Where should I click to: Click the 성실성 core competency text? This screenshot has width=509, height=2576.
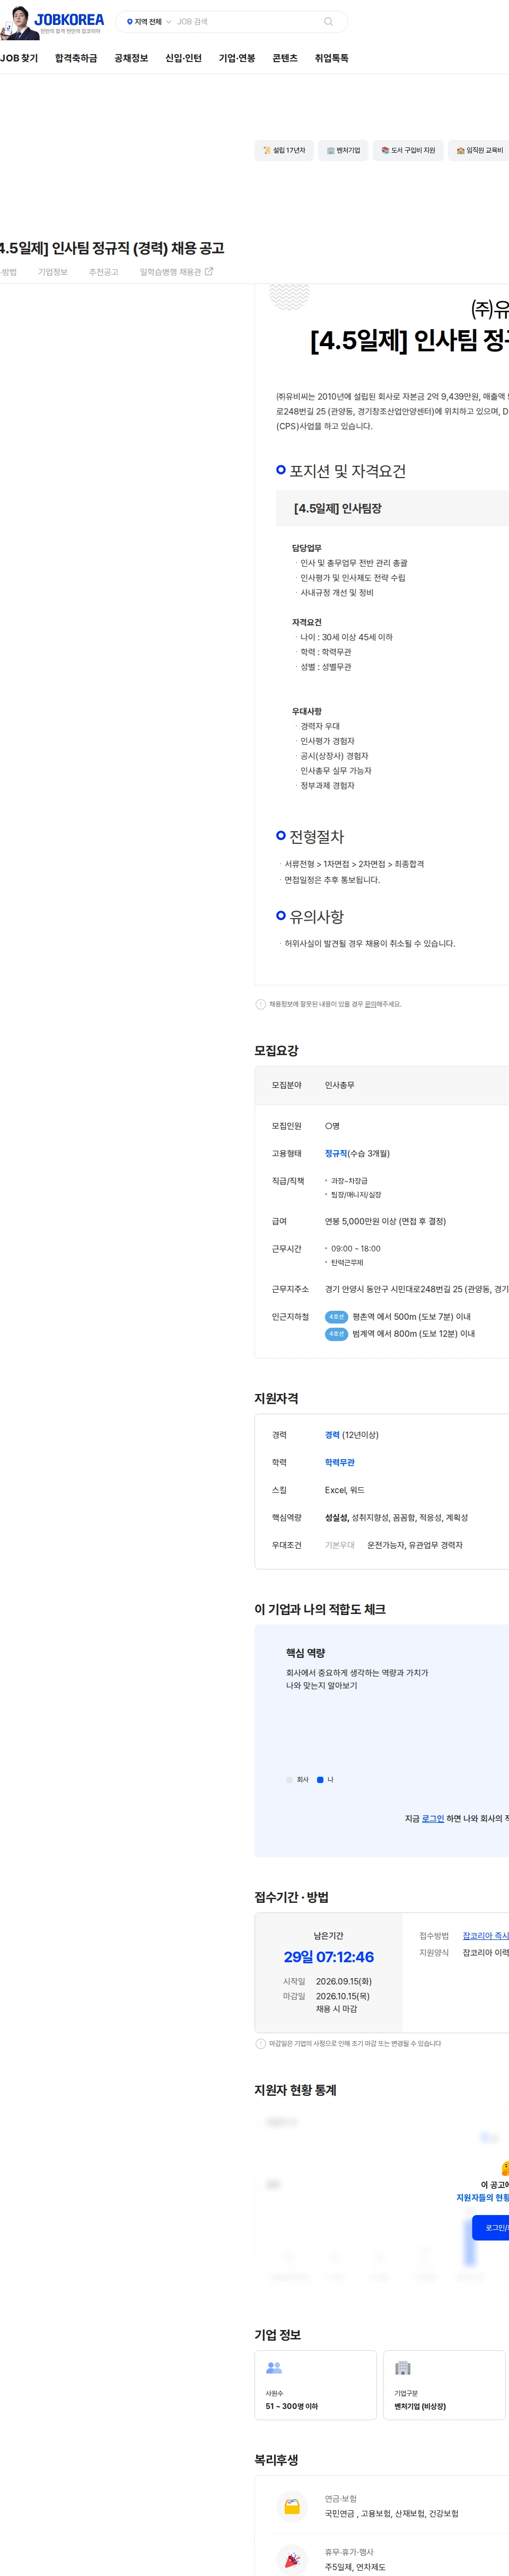(336, 1518)
